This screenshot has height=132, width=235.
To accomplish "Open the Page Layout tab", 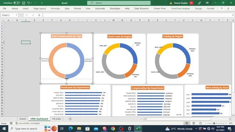I will (x=40, y=8).
